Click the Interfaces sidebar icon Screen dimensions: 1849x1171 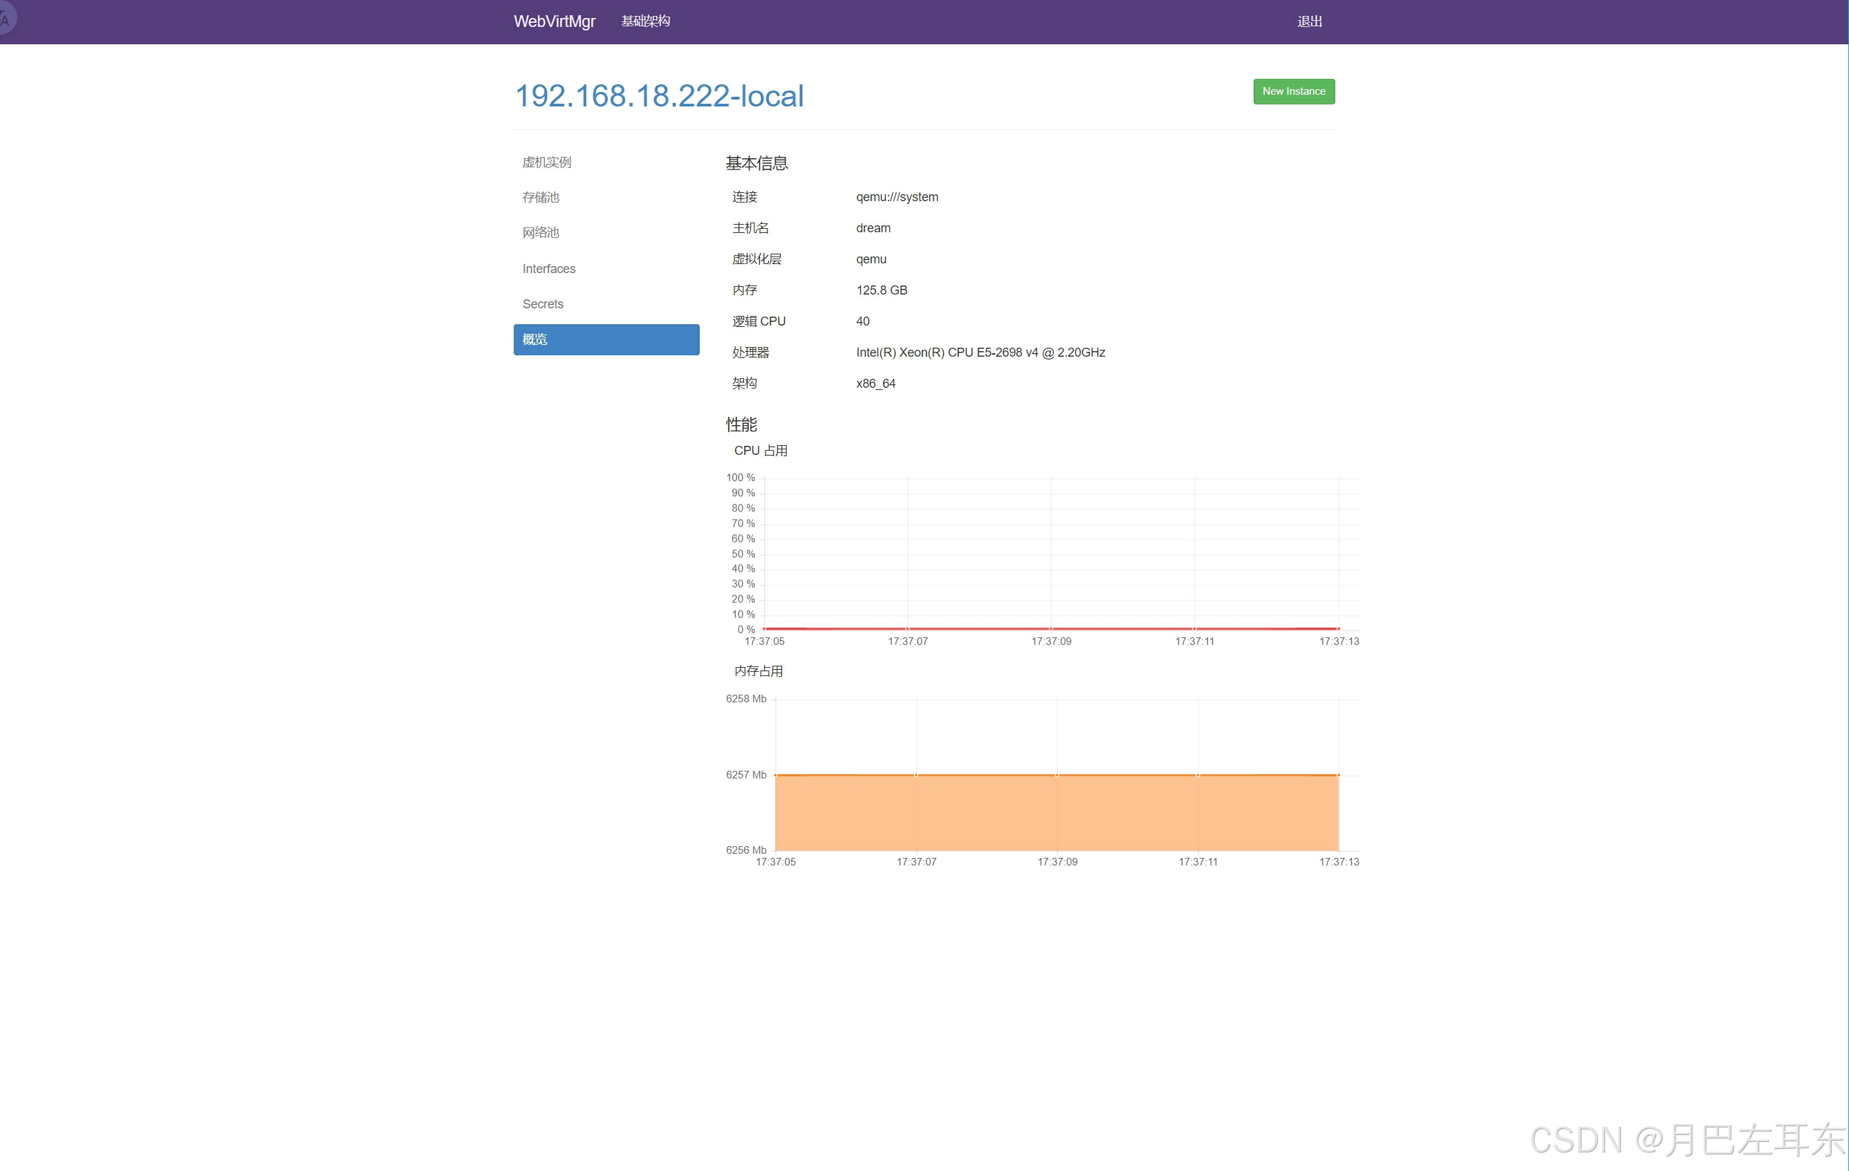[x=548, y=268]
